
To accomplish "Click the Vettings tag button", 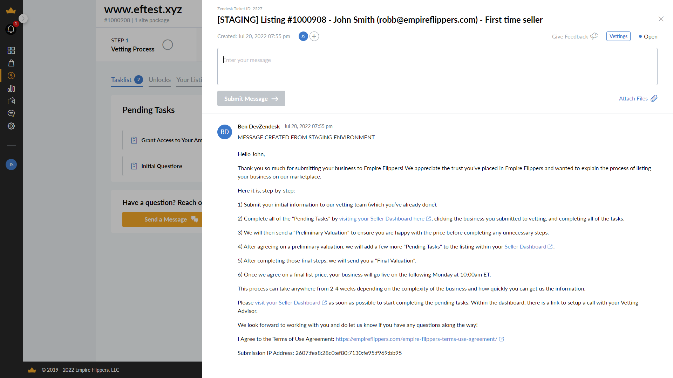I will click(x=618, y=36).
